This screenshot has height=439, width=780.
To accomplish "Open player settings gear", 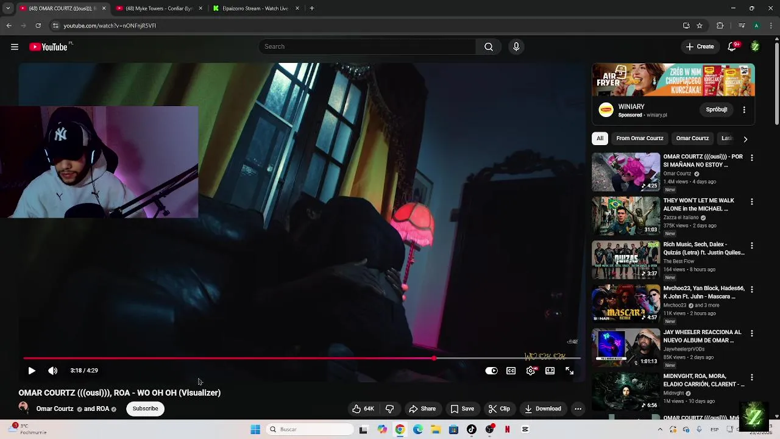I will tap(531, 371).
